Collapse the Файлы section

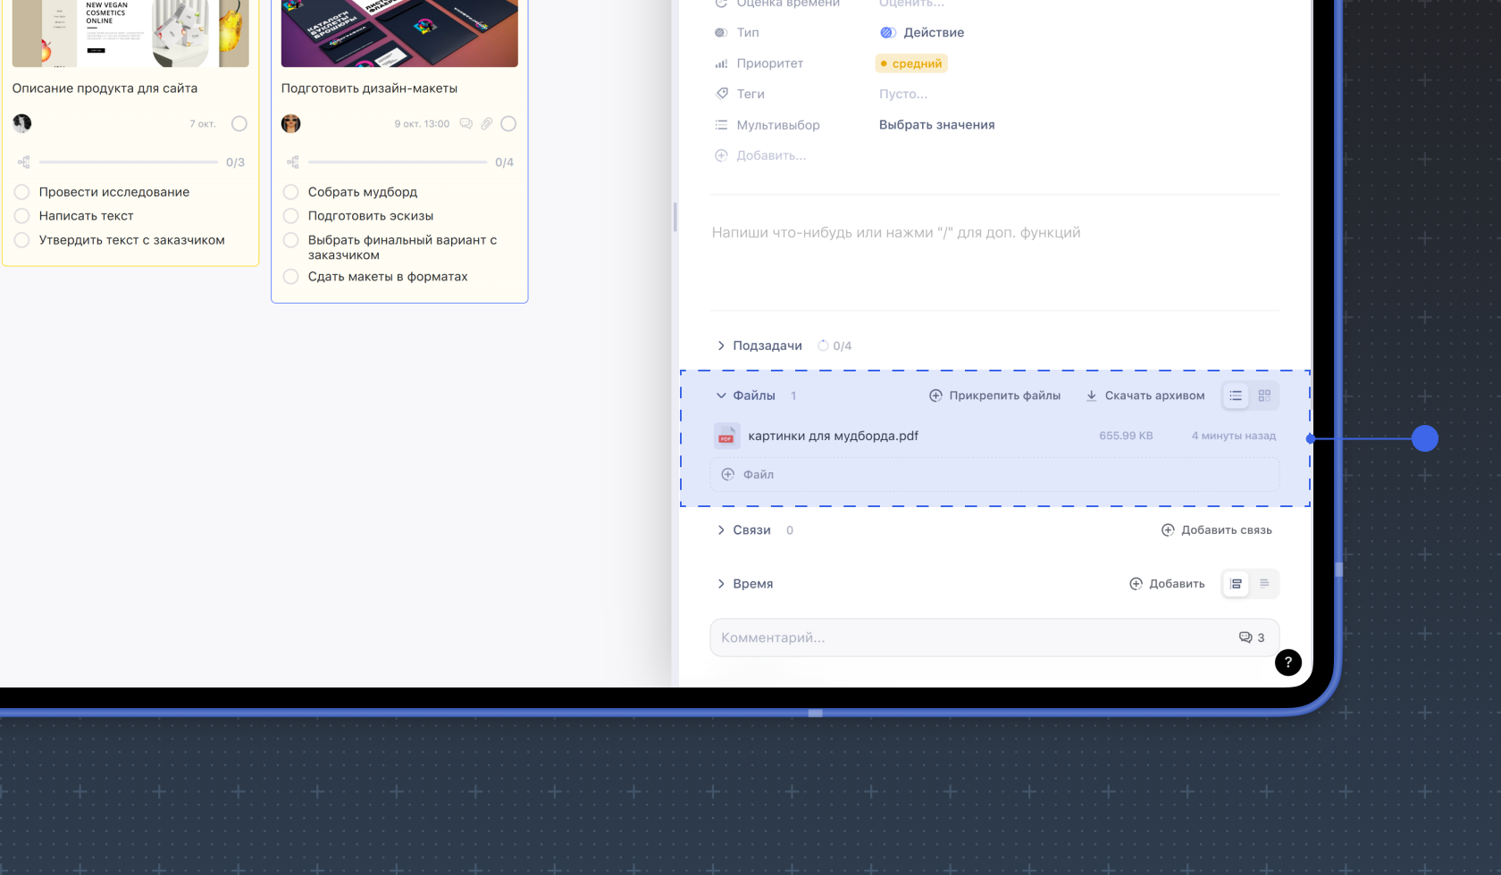(721, 396)
